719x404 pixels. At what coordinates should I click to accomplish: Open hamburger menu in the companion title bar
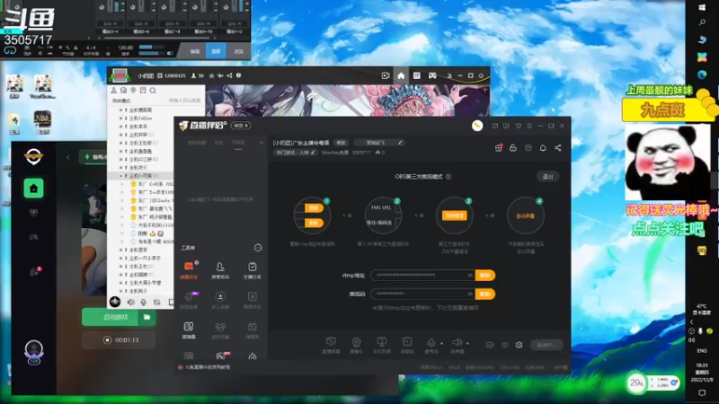point(529,126)
